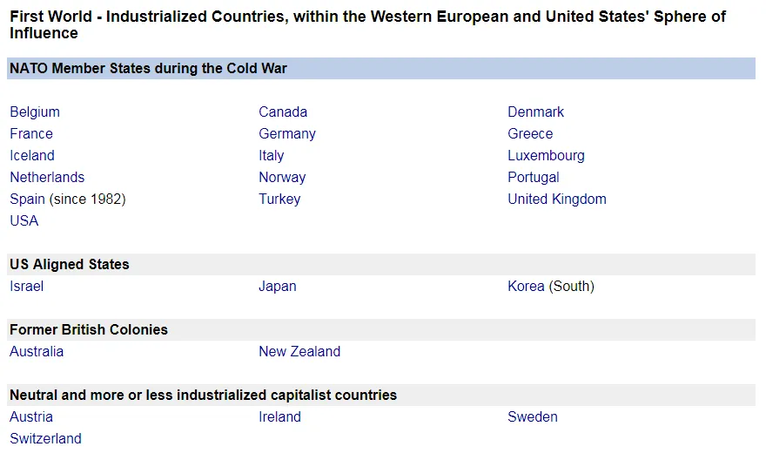Open the Belgium country link
This screenshot has height=460, width=766.
tap(35, 112)
